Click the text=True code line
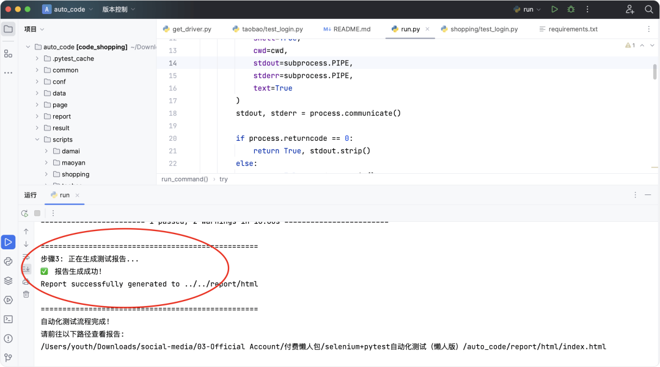 273,88
